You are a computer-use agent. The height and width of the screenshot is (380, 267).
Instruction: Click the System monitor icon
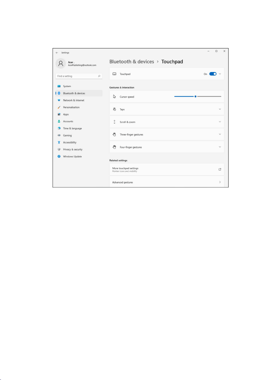(59, 86)
